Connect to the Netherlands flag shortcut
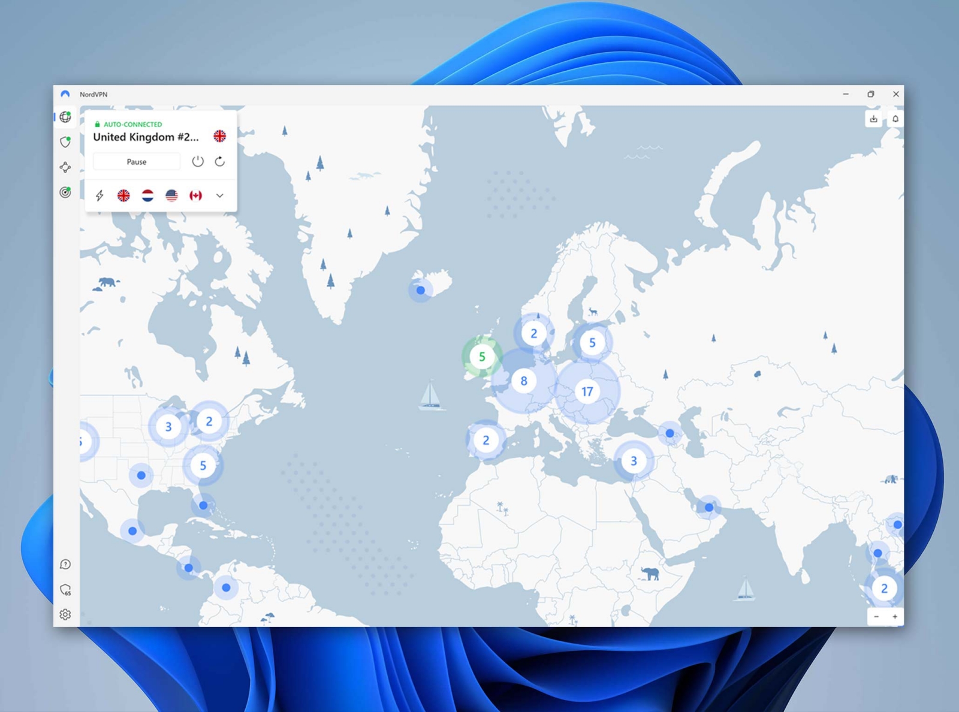This screenshot has width=959, height=712. (x=147, y=195)
